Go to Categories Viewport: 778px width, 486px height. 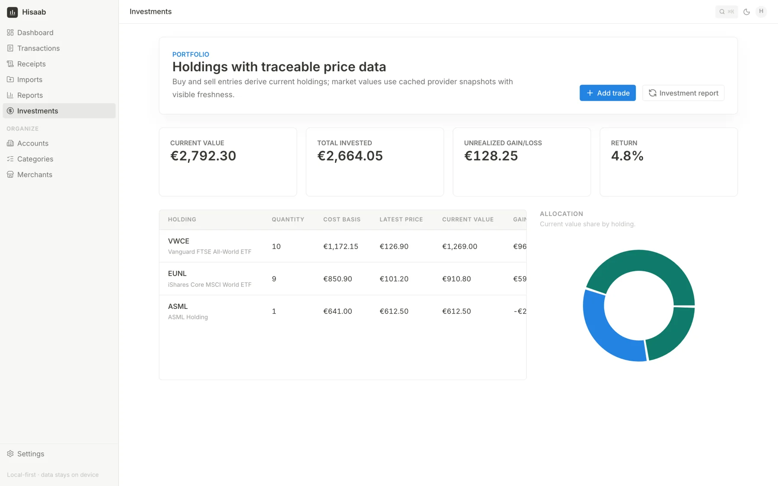59,159
